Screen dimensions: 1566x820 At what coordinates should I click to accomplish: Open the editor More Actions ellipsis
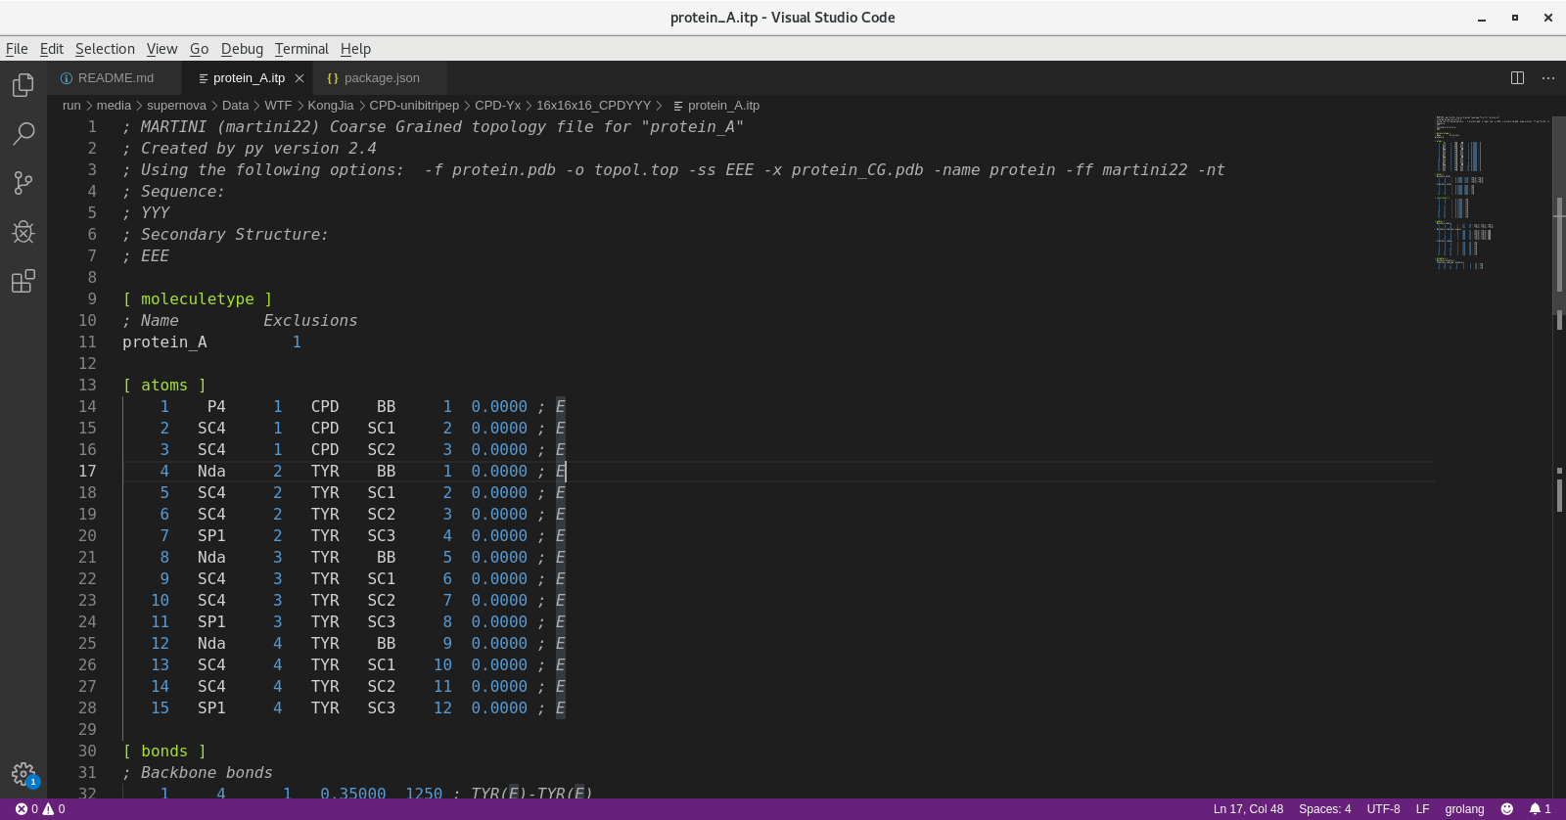1547,78
